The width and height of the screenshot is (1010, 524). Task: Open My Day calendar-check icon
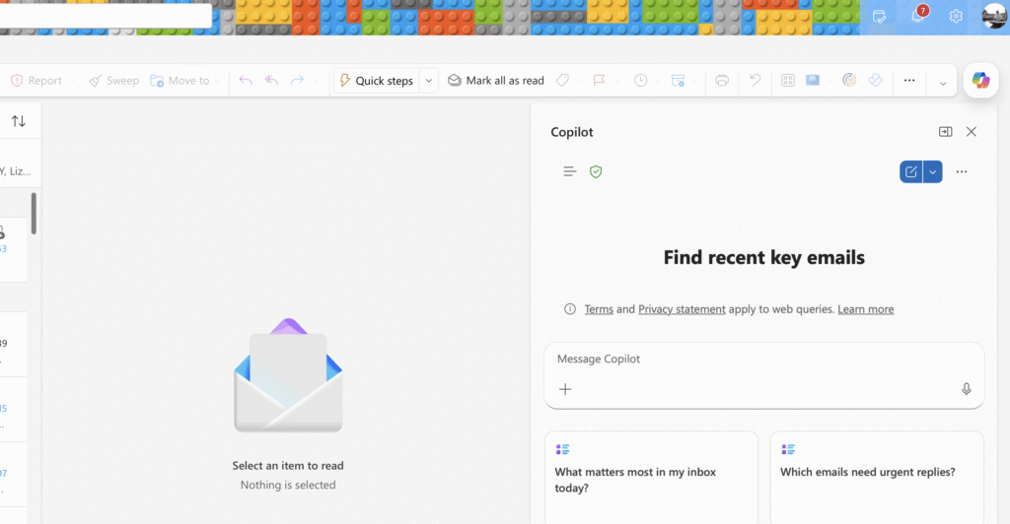[879, 17]
